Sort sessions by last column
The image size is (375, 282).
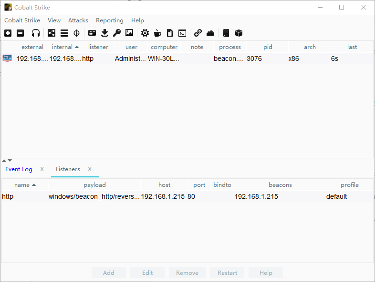[x=352, y=47]
